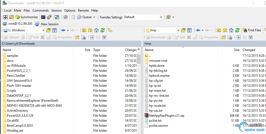The width and height of the screenshot is (266, 134).
Task: Click remote panel Open Directory icon
Action: pyautogui.click(x=183, y=30)
